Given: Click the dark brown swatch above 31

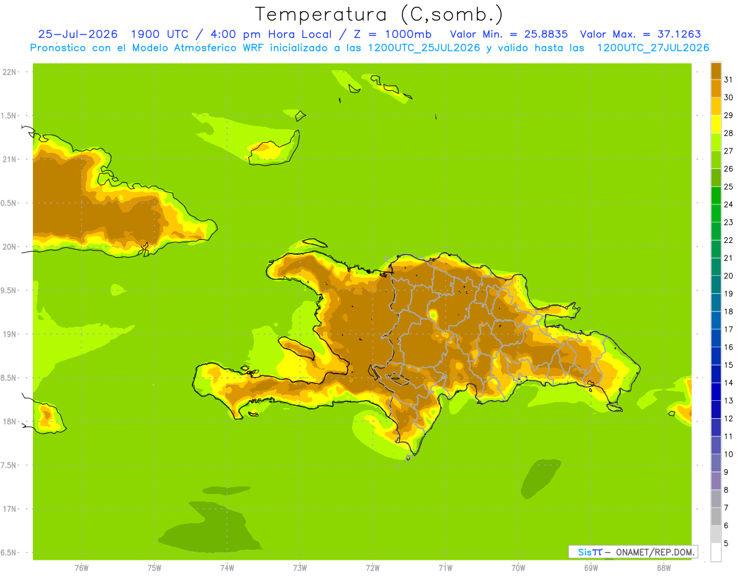Looking at the screenshot, I should pos(716,71).
